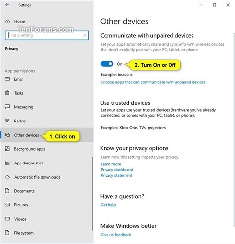Click the Automatic file downloads cloud icon
The height and width of the screenshot is (244, 235).
pos(7,177)
